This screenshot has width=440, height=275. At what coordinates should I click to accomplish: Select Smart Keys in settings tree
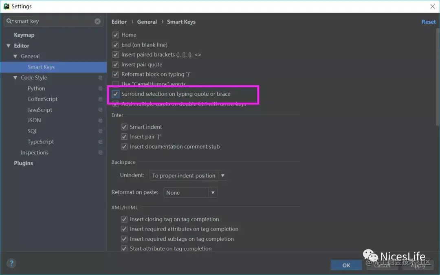[41, 67]
